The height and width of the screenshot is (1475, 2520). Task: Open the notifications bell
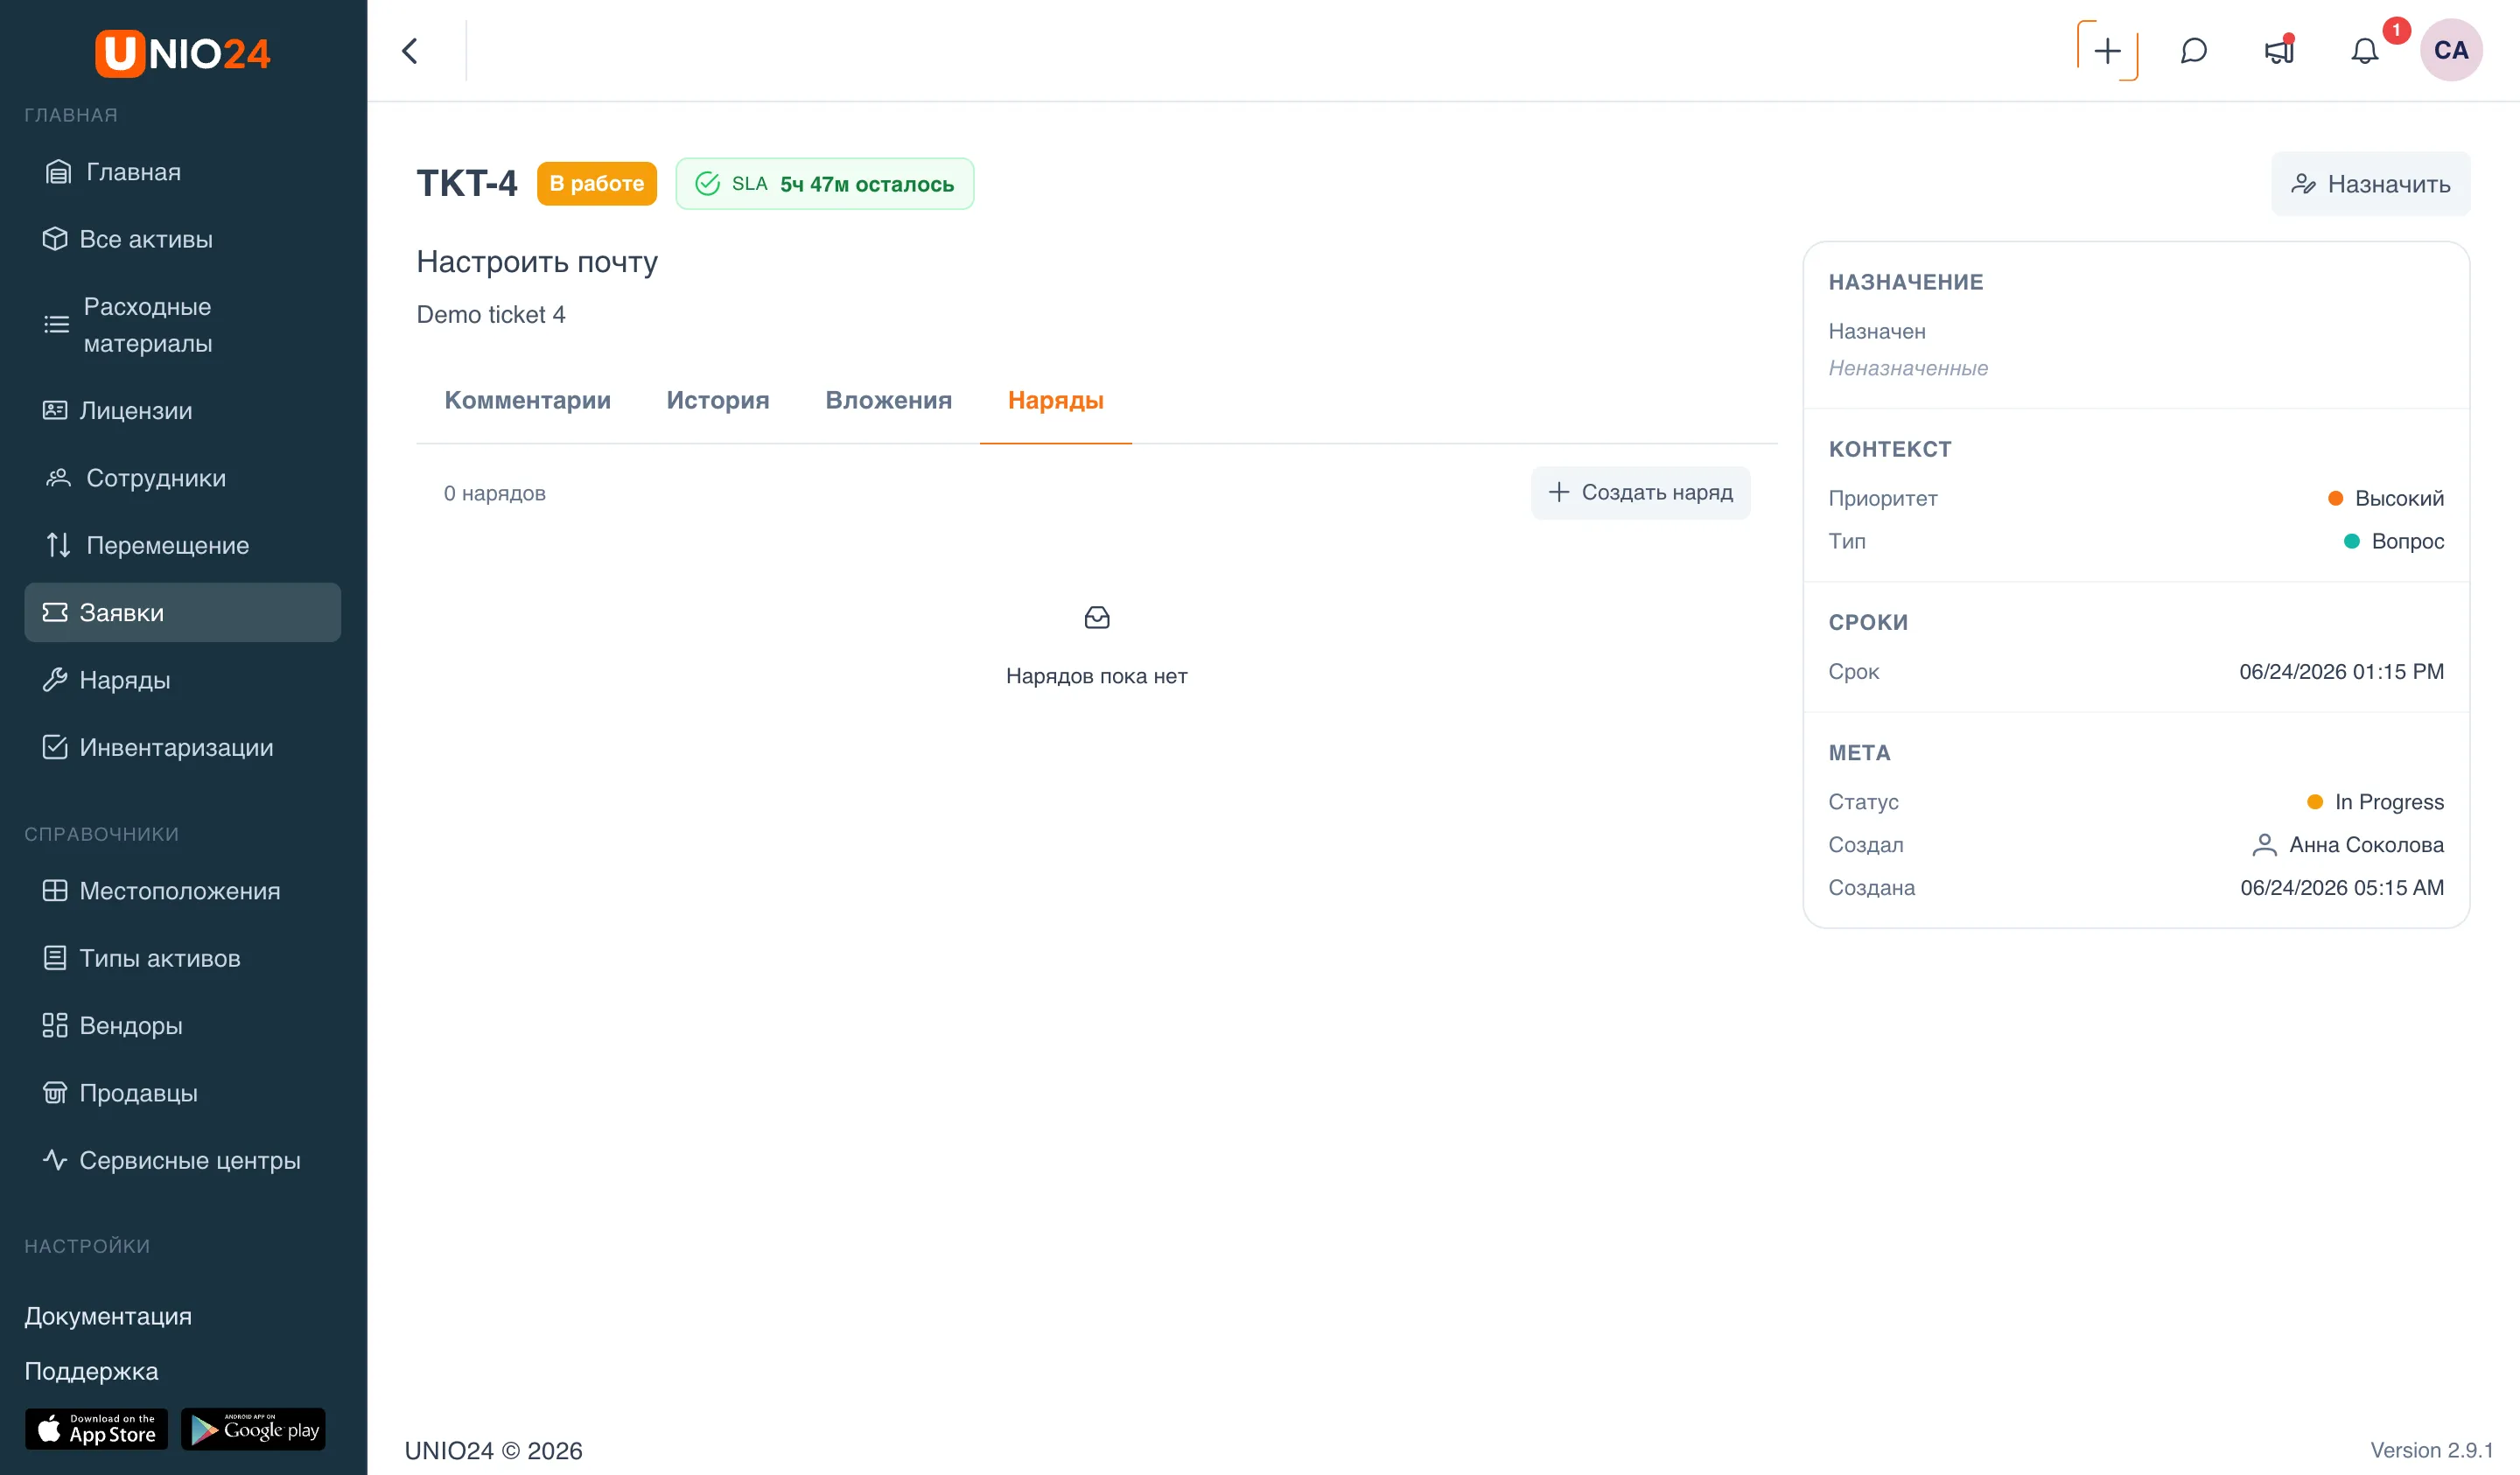(x=2364, y=51)
